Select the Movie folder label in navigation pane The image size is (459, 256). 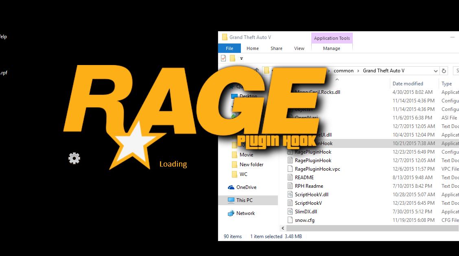pyautogui.click(x=247, y=154)
